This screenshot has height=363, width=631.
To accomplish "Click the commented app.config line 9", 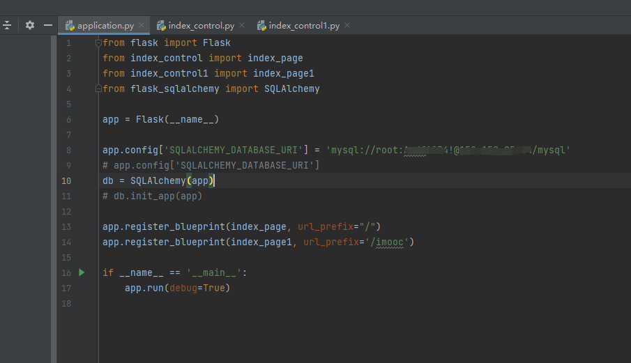I will point(211,165).
